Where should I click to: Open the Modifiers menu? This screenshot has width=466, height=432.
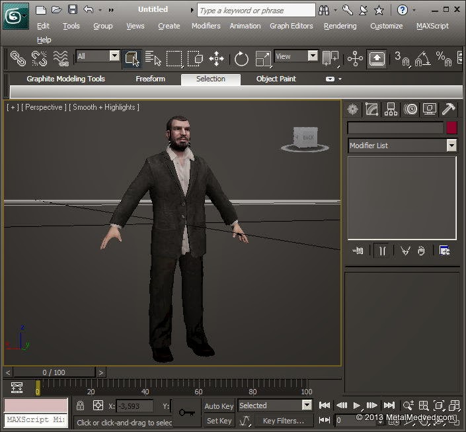(206, 26)
